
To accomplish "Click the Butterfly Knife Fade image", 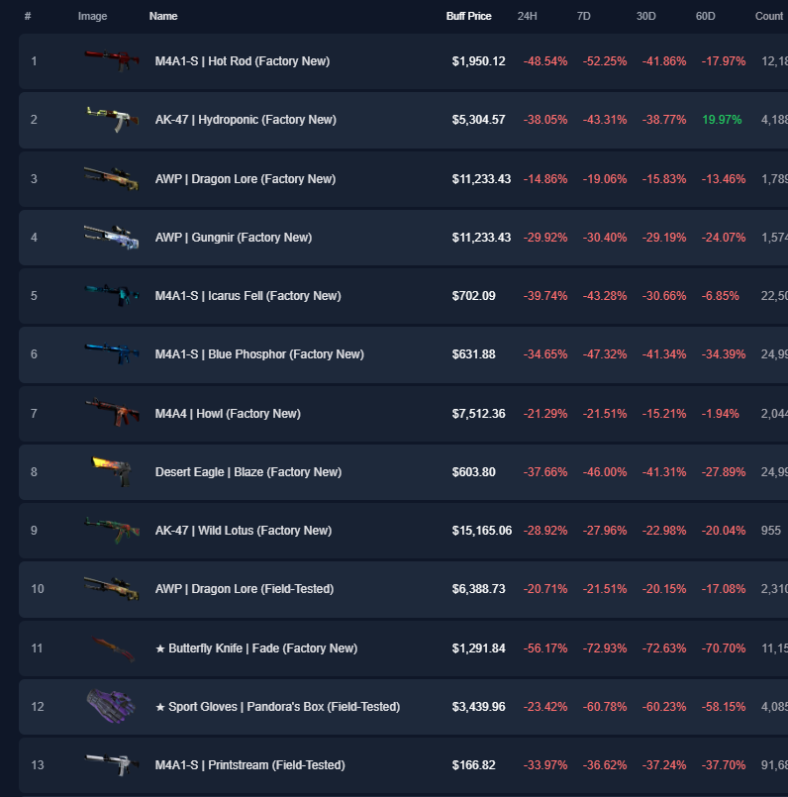I will pyautogui.click(x=113, y=648).
